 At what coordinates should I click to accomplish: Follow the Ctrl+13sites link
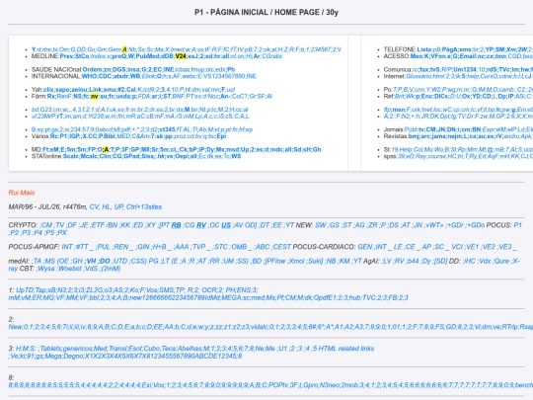click(144, 206)
